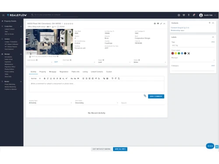Open the chat bubble button

click(210, 146)
